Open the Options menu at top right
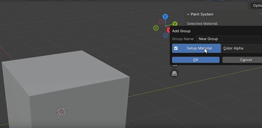The image size is (262, 128). [256, 5]
